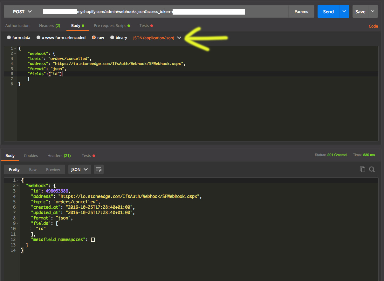The image size is (384, 281).
Task: Select the Raw response view
Action: (33, 169)
